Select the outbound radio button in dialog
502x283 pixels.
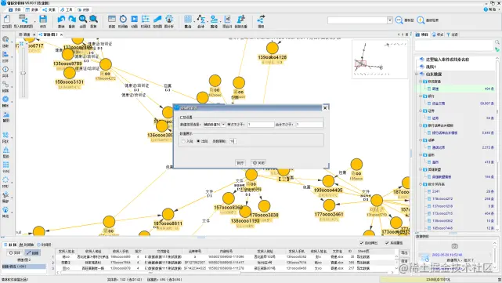(x=198, y=141)
